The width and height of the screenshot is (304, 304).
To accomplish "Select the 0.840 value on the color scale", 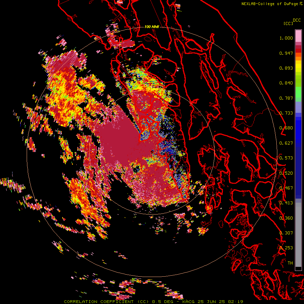I will pos(286,83).
